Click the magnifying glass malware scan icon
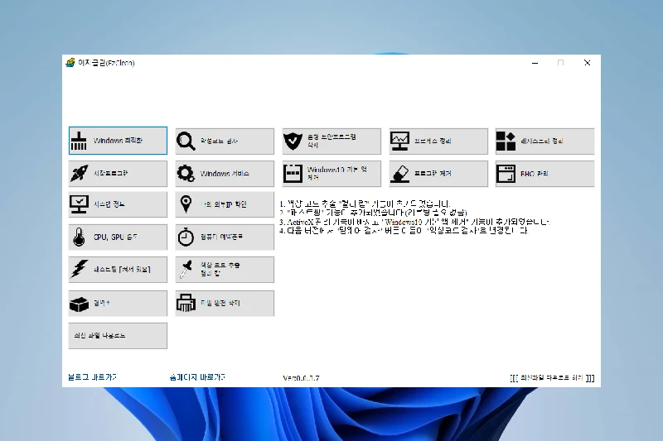Screen dimensions: 663x441 [x=186, y=141]
